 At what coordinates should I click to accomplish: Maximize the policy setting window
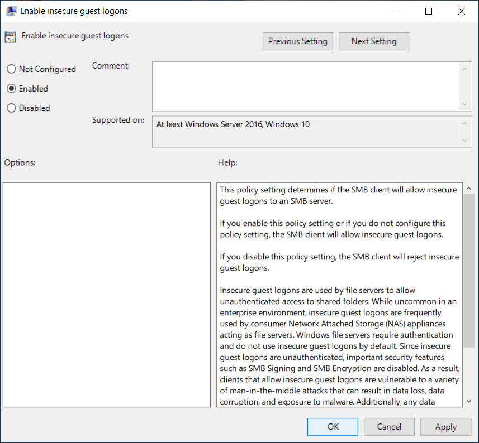click(x=429, y=11)
